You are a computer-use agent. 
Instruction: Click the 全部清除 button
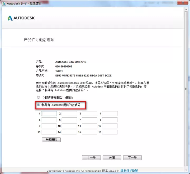51,140
